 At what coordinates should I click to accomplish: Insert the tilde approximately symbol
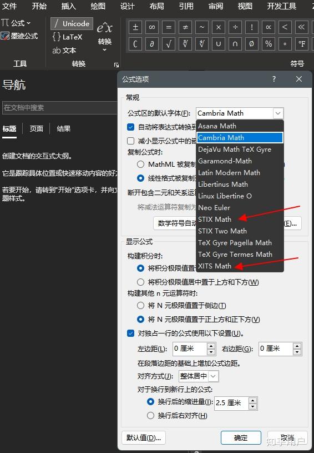pos(202,27)
